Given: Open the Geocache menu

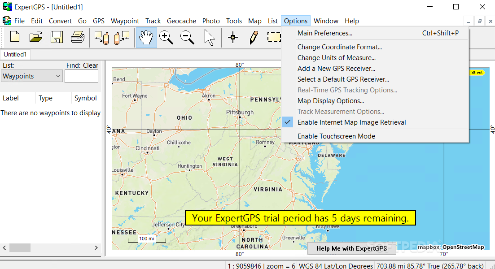Looking at the screenshot, I should pos(181,21).
